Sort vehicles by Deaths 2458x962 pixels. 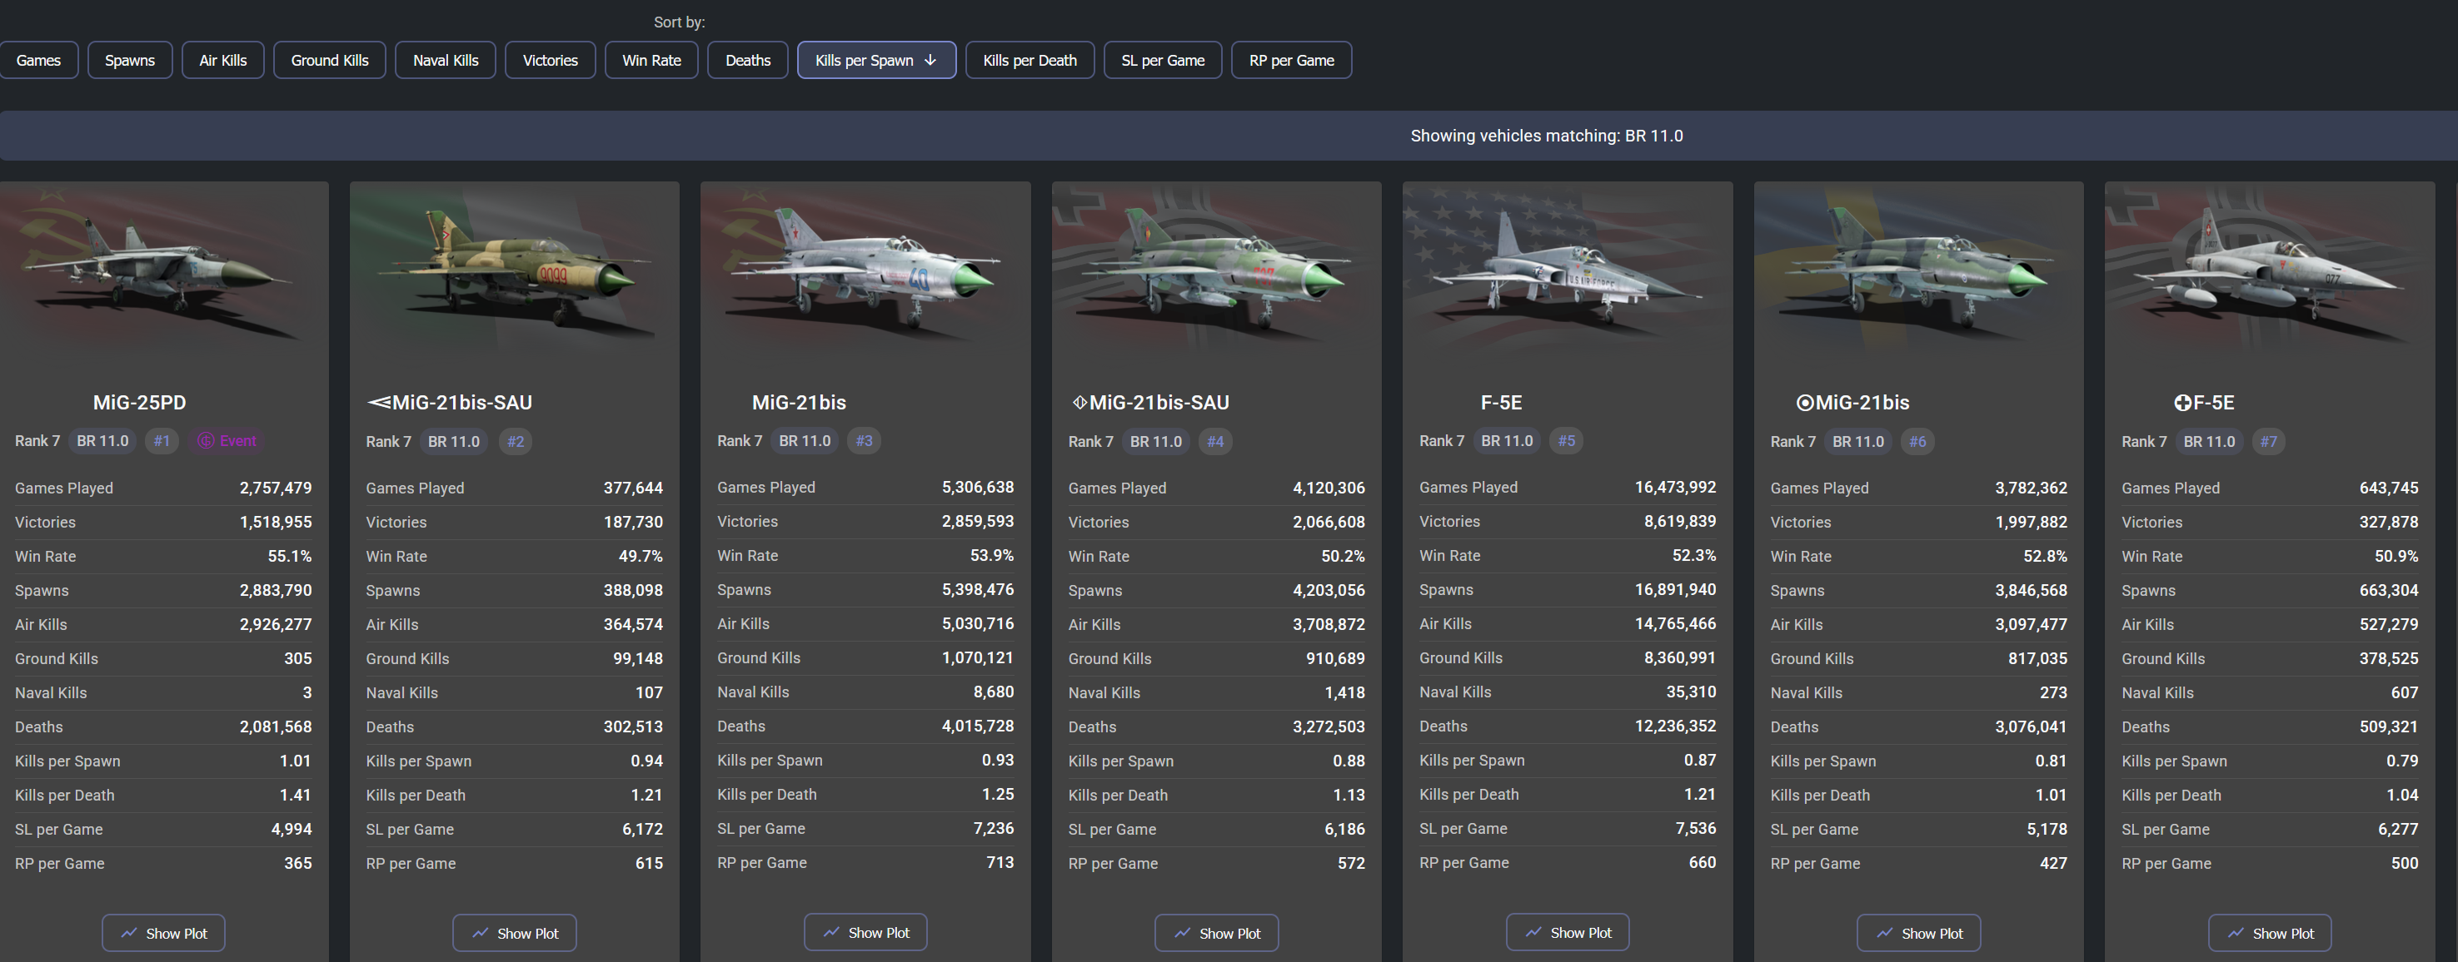(x=748, y=60)
